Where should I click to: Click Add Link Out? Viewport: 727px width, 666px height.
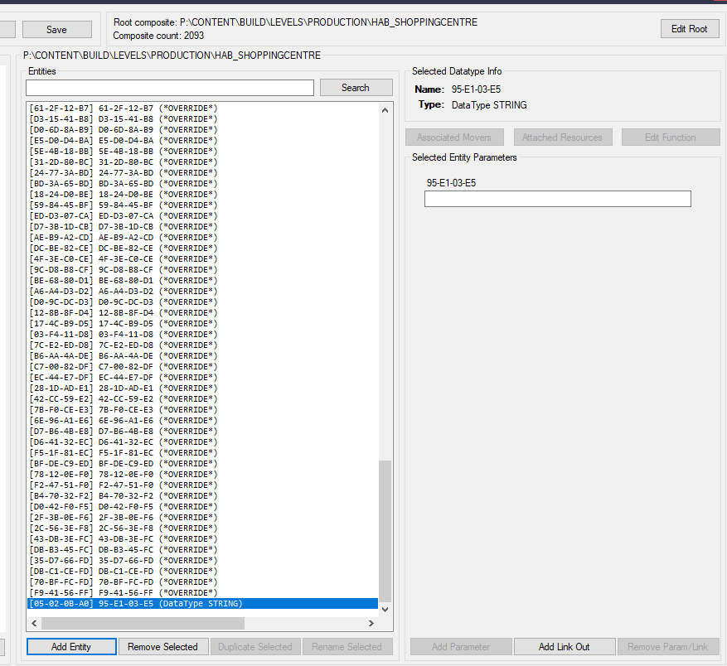tap(565, 646)
